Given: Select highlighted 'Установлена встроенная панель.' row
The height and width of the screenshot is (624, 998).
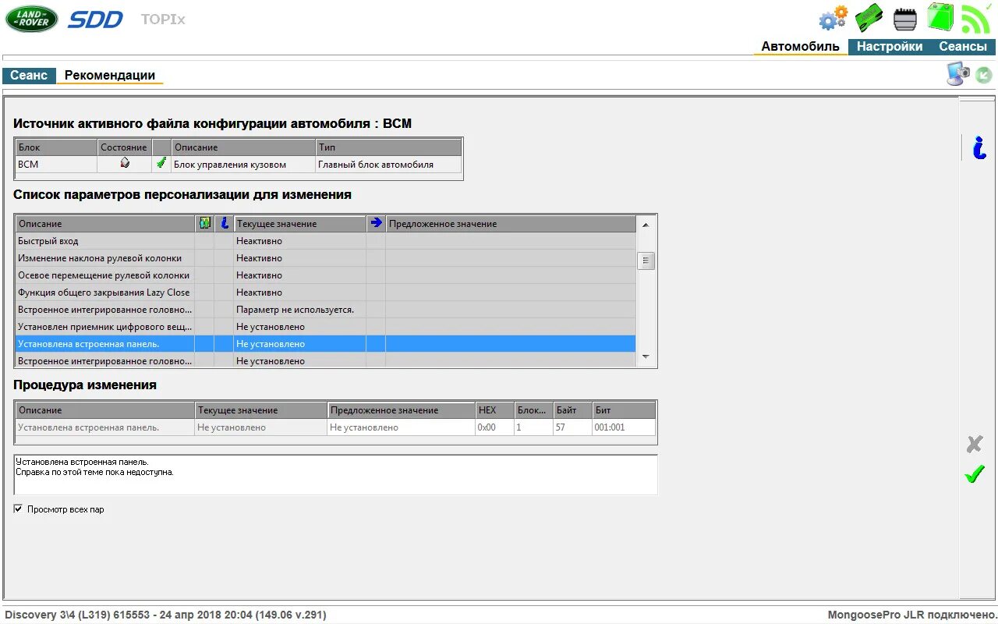Looking at the screenshot, I should point(325,344).
